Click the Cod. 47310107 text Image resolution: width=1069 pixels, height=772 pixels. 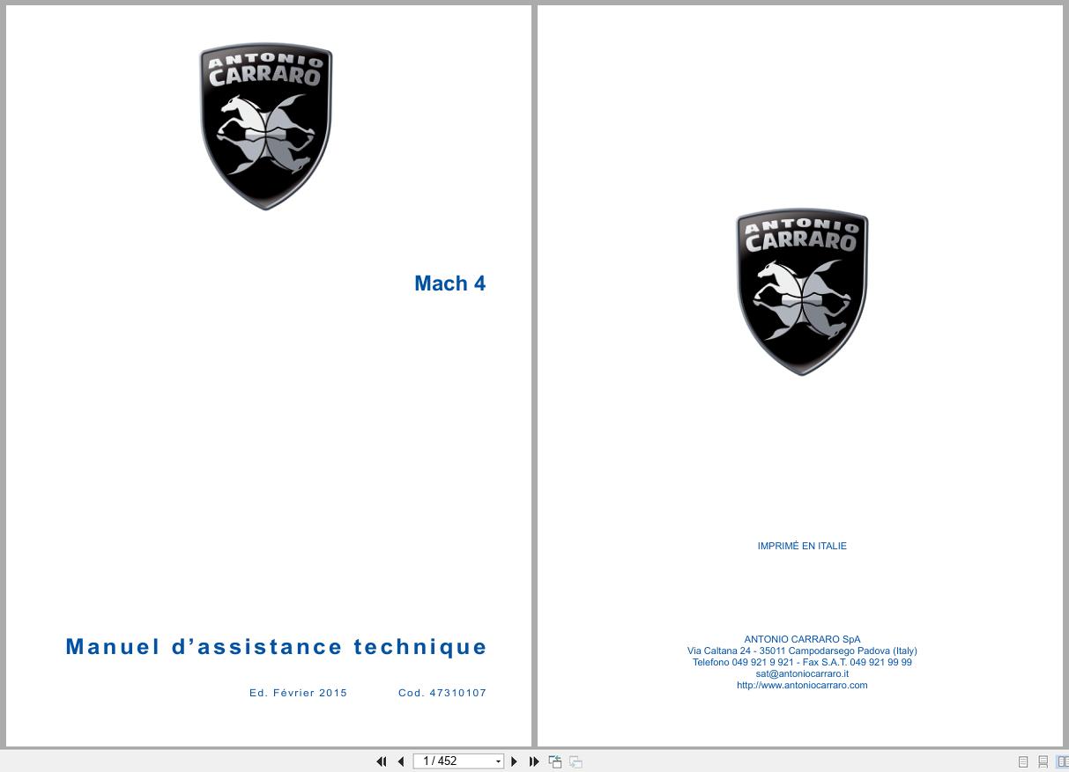pos(442,693)
